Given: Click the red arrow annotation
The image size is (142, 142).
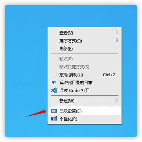Looking at the screenshot, I should (x=36, y=113).
